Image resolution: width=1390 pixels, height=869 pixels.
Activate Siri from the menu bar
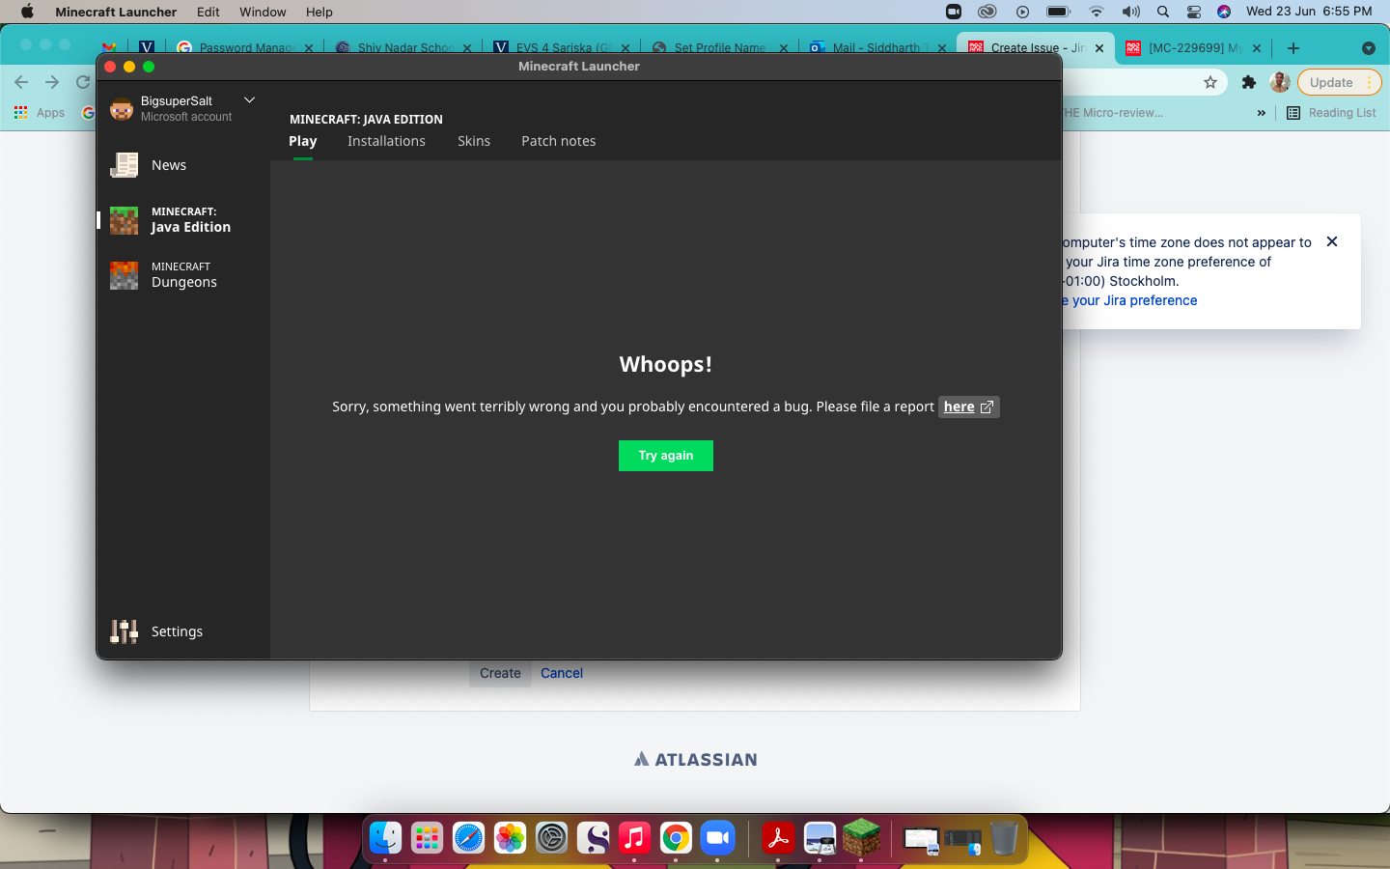tap(1224, 12)
